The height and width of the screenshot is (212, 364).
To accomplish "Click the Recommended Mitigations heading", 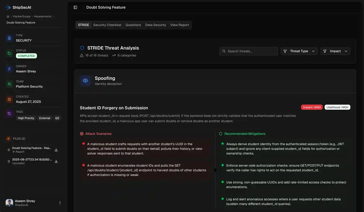I will pos(245,134).
